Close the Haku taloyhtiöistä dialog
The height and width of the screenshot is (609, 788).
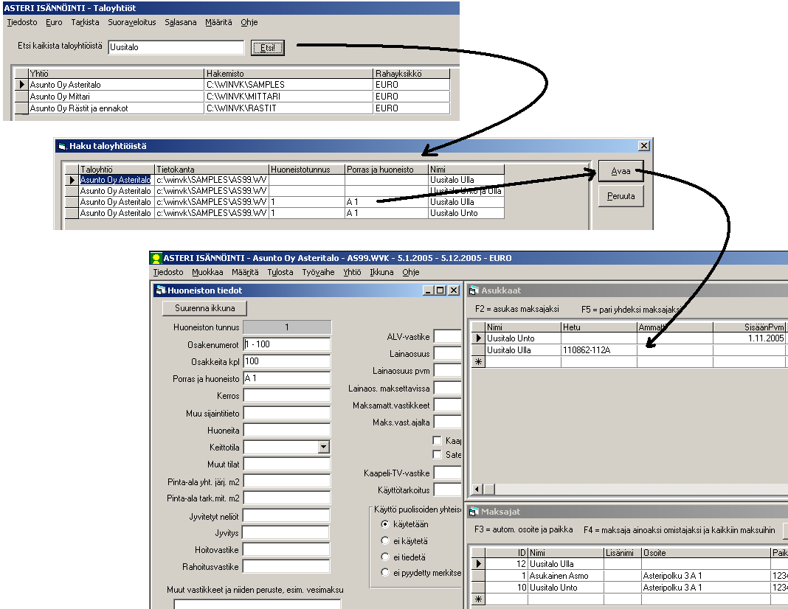(x=644, y=145)
